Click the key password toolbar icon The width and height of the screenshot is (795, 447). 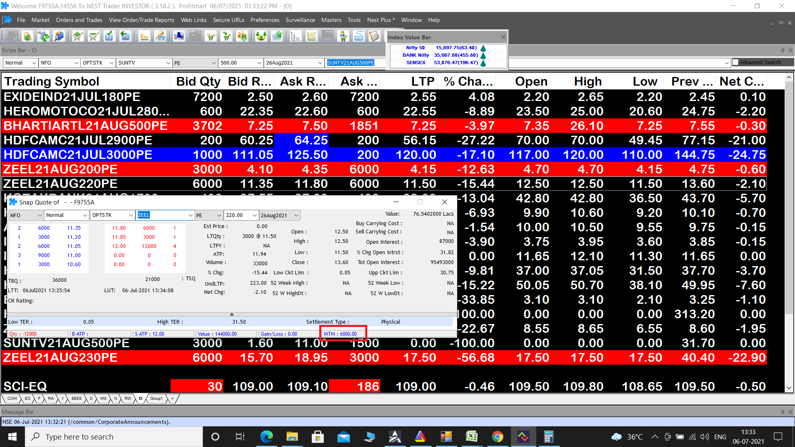160,36
